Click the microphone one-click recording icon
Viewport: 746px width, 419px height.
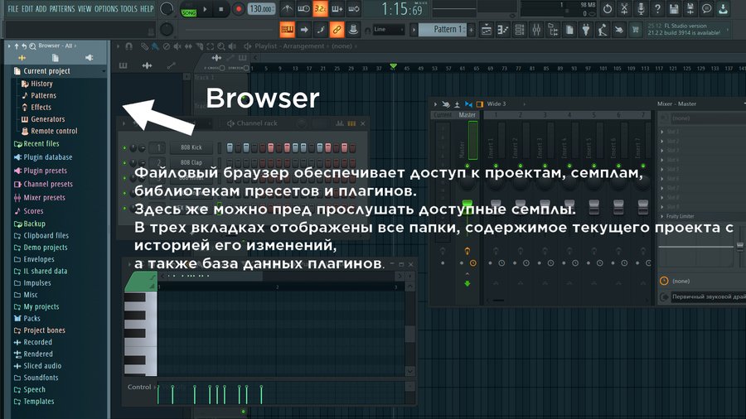point(641,8)
